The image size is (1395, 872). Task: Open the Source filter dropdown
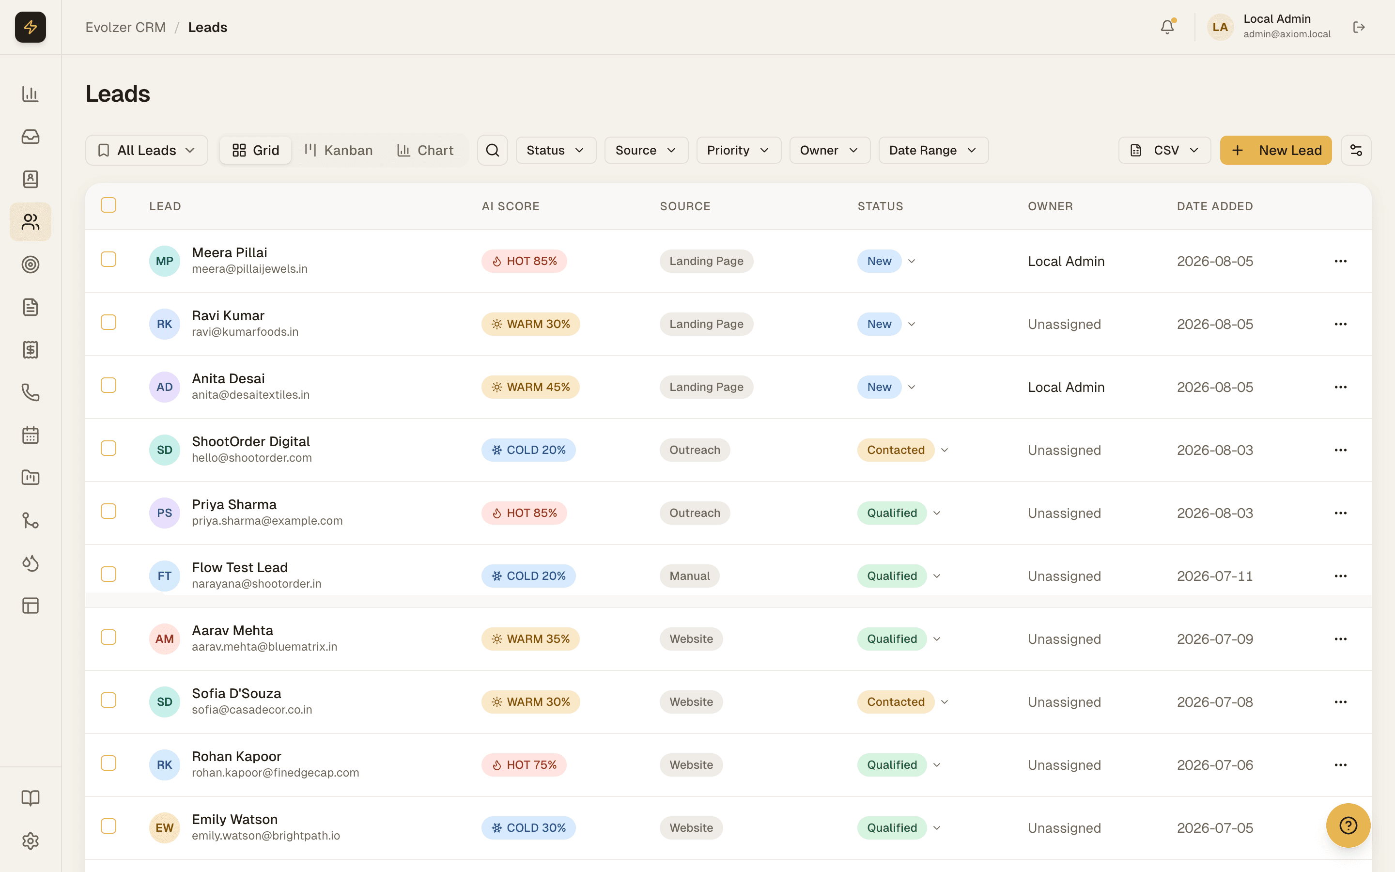(x=646, y=151)
